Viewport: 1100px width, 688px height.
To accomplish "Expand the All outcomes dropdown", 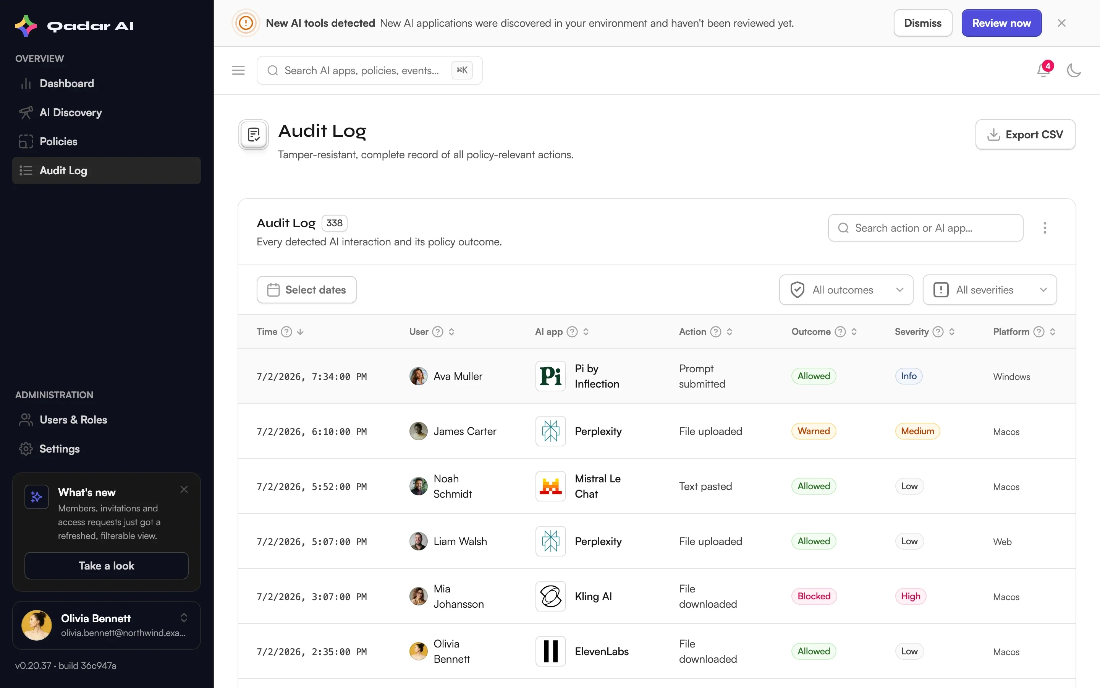I will click(846, 290).
